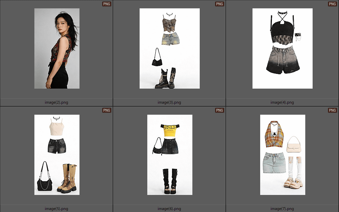Open the image(4).png thumbnail preview
This screenshot has height=212, width=339.
coord(282,48)
